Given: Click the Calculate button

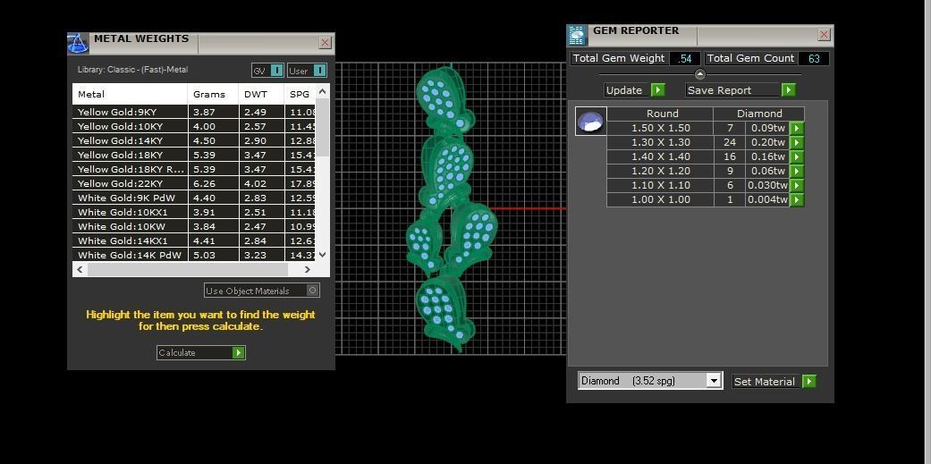Looking at the screenshot, I should click(x=200, y=352).
